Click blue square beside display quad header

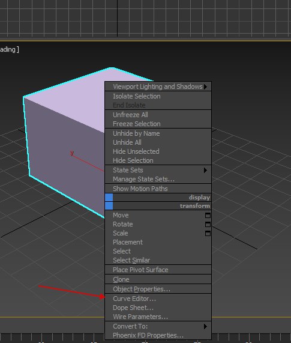pos(109,197)
